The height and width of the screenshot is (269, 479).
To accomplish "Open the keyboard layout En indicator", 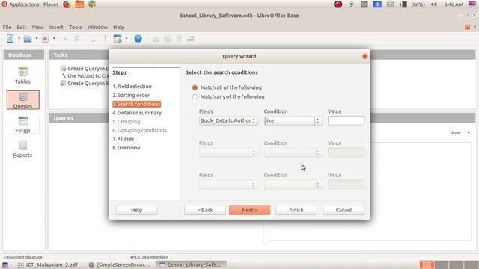I will (364, 4).
